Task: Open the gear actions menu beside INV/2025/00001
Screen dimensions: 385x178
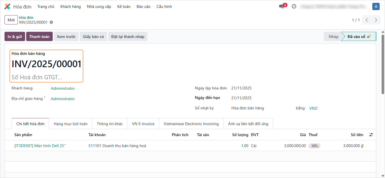Action: [51, 22]
